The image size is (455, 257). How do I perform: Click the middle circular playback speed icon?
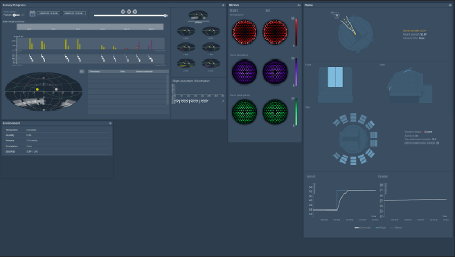129,12
